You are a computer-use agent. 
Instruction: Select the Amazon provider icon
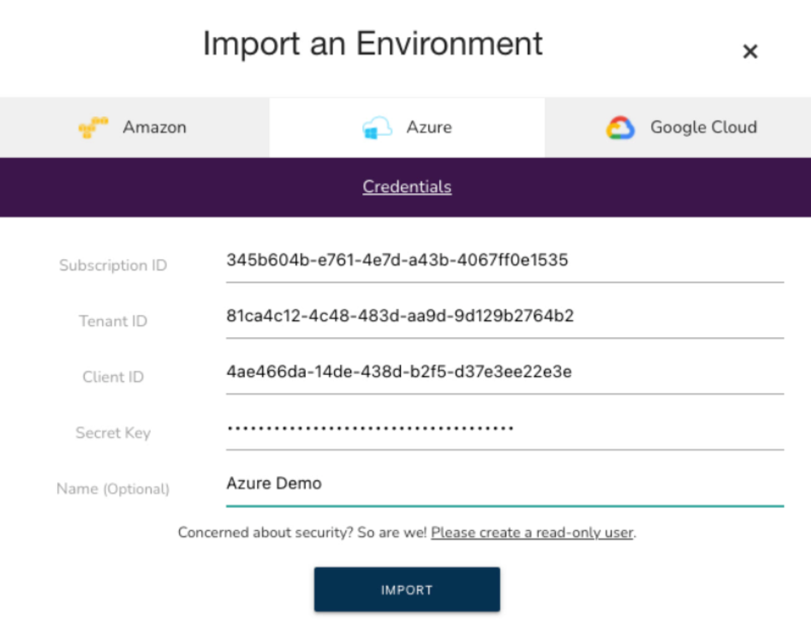point(93,127)
